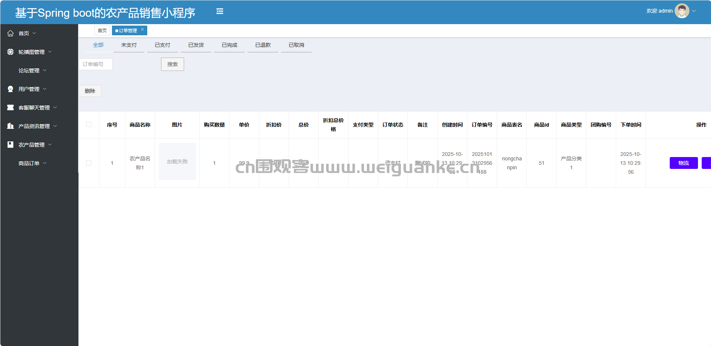Click the admin avatar picture
This screenshot has width=711, height=346.
(x=682, y=11)
